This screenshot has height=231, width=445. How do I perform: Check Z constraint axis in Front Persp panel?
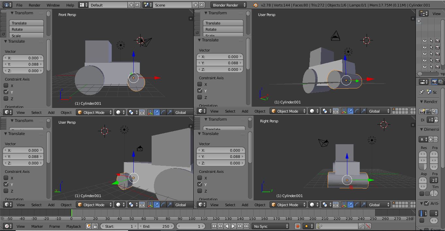coord(6,99)
